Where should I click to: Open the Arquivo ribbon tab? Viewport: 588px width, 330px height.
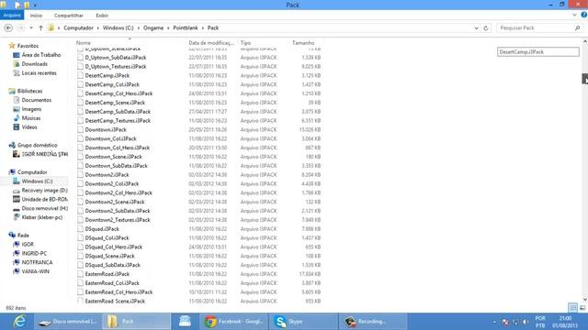[x=12, y=16]
